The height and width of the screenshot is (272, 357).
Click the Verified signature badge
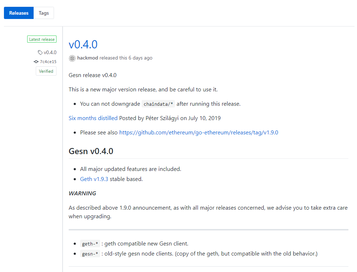[46, 71]
